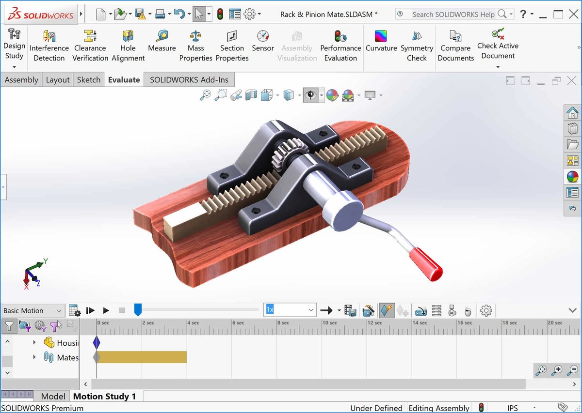Switch to the Assembly ribbon tab
The height and width of the screenshot is (413, 582).
click(21, 79)
